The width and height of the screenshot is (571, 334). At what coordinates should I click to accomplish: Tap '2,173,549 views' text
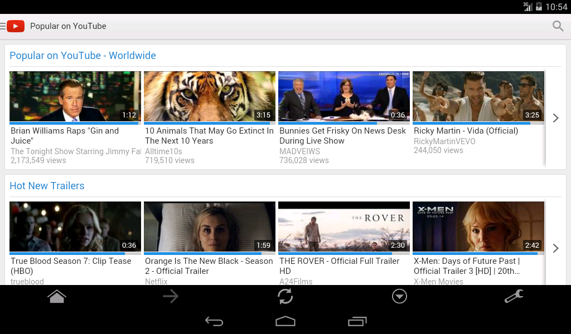point(38,160)
